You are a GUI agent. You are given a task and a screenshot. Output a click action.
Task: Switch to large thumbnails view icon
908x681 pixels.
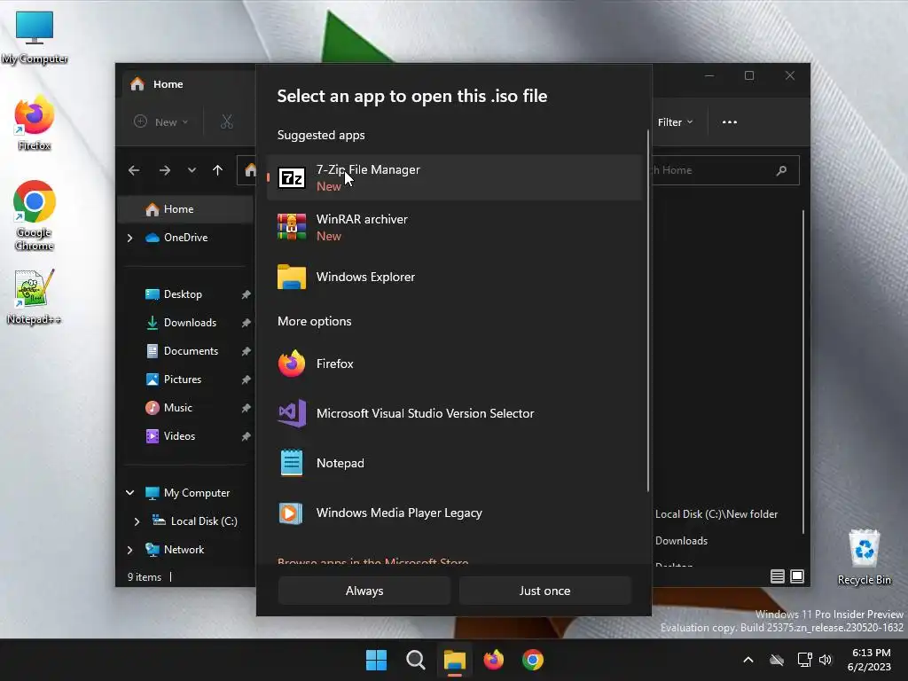[797, 576]
